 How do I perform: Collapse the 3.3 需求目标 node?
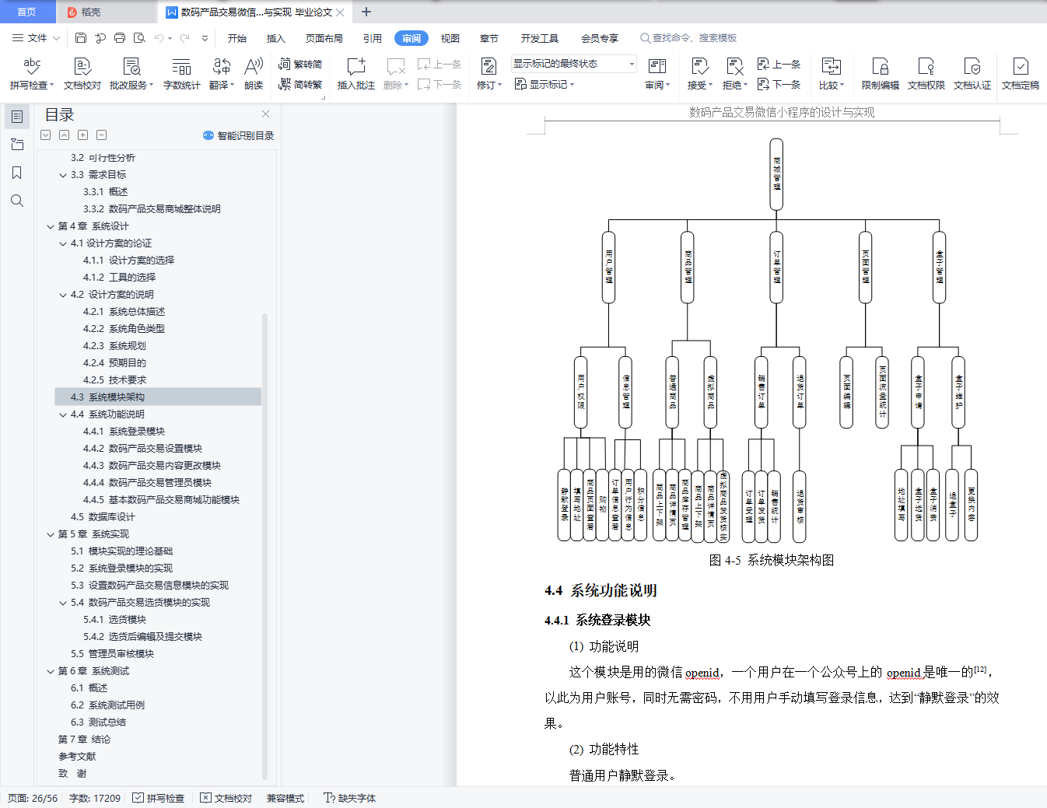pos(63,175)
